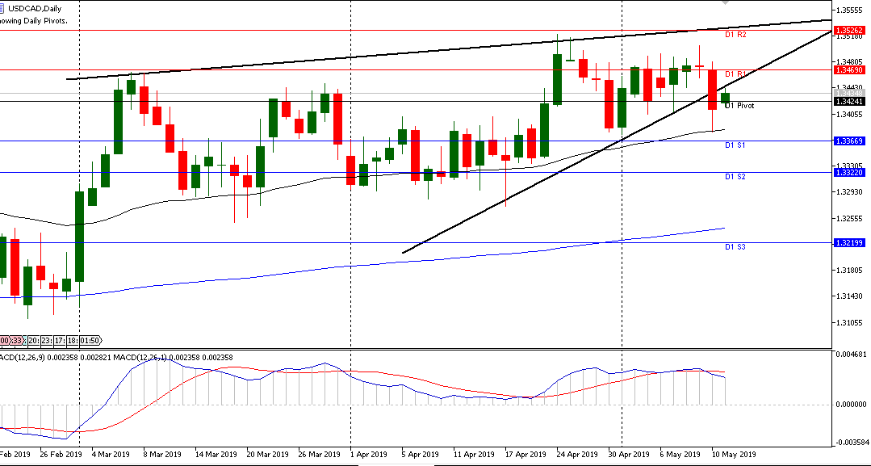Click the 30 Apr 2019 date label

coord(628,455)
